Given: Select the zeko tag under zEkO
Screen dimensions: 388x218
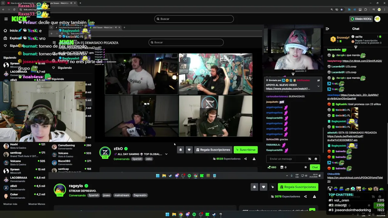Looking at the screenshot, I should pos(149,159).
